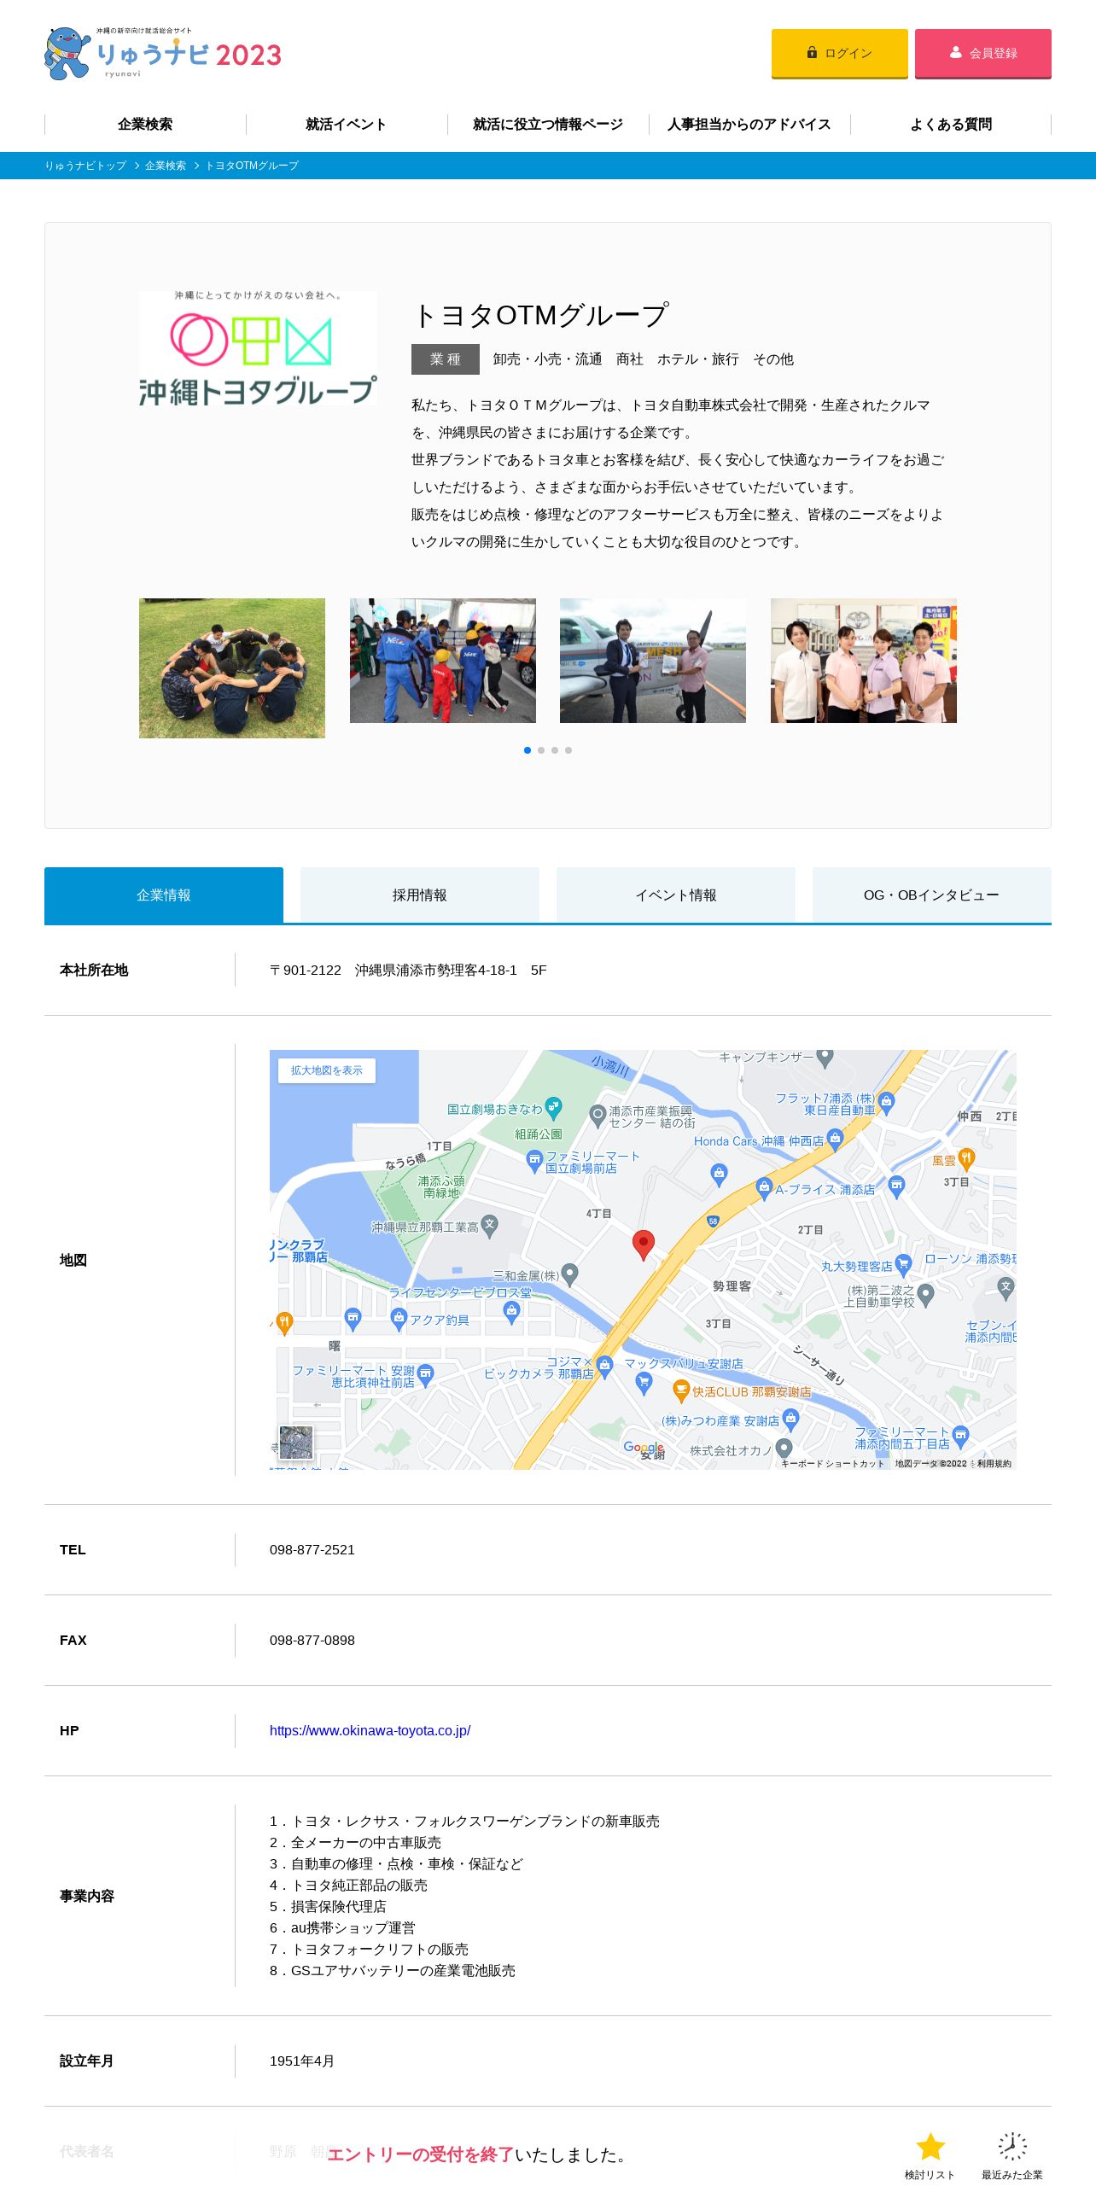Open the よくある質問 menu item

coord(951,125)
